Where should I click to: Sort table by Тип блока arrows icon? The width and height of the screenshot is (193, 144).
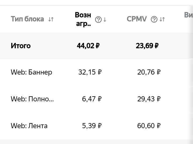point(51,19)
